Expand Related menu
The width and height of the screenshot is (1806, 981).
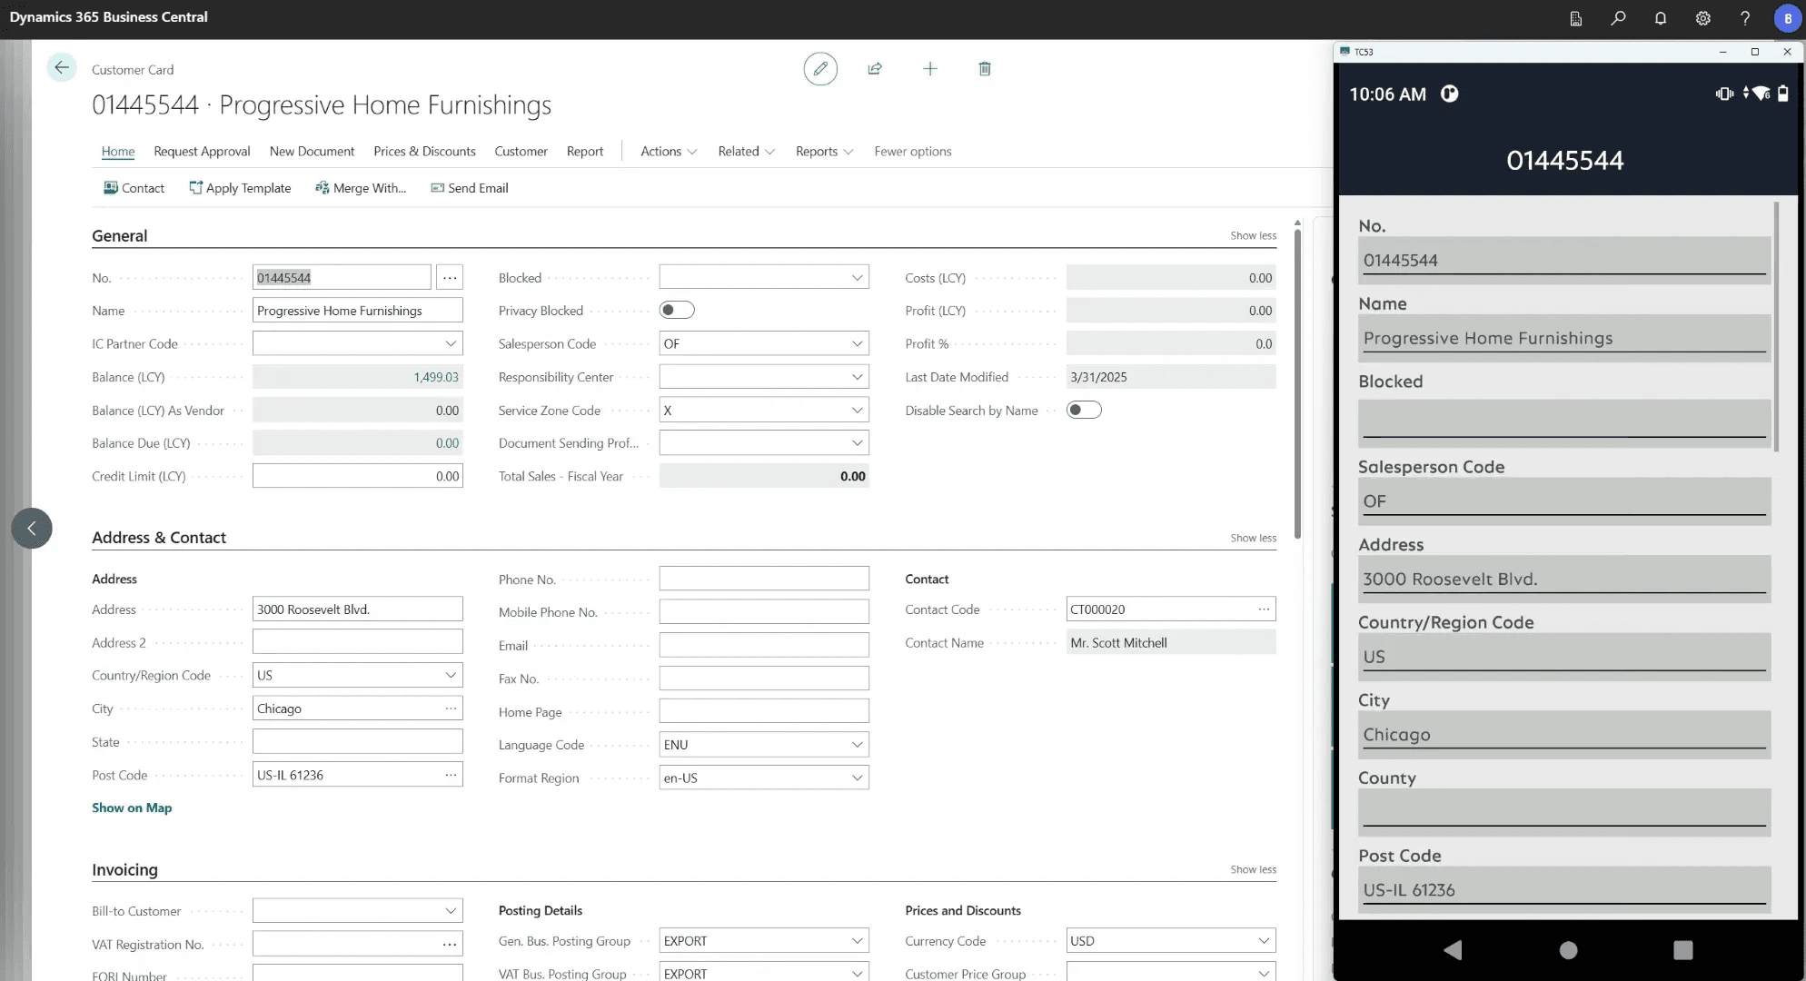pyautogui.click(x=746, y=152)
